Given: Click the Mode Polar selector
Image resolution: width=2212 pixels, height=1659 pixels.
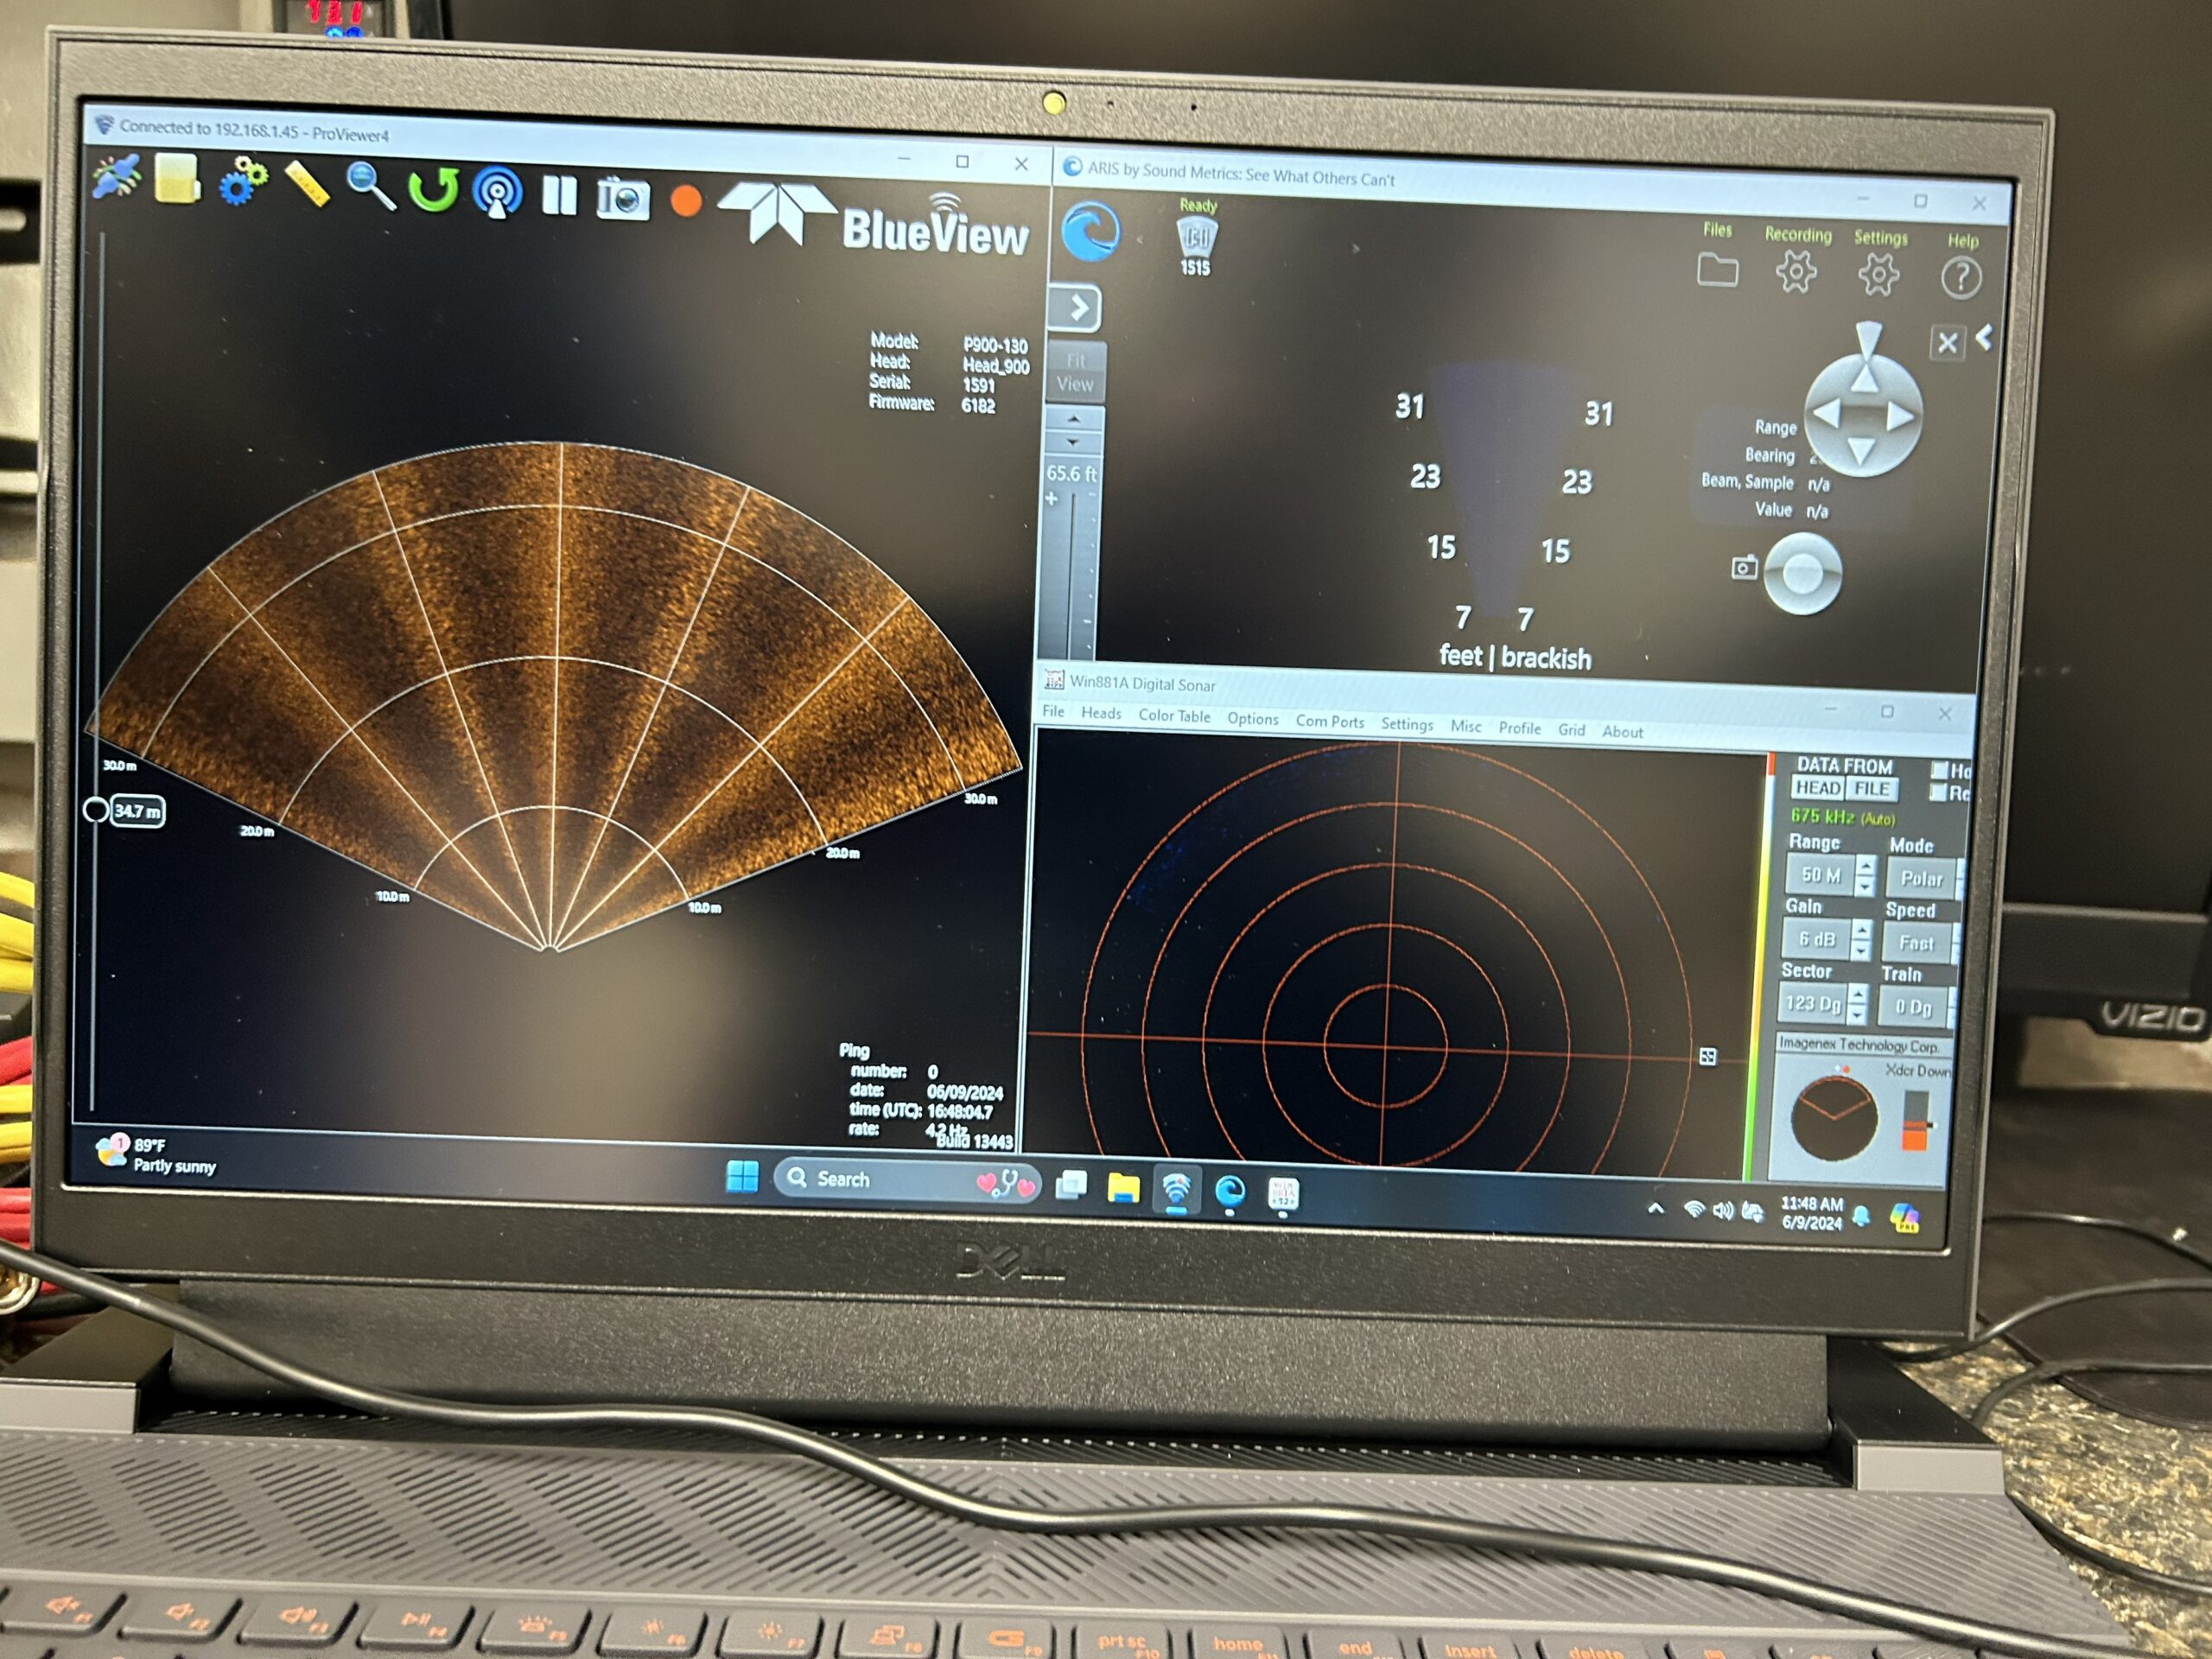Looking at the screenshot, I should coord(1920,879).
